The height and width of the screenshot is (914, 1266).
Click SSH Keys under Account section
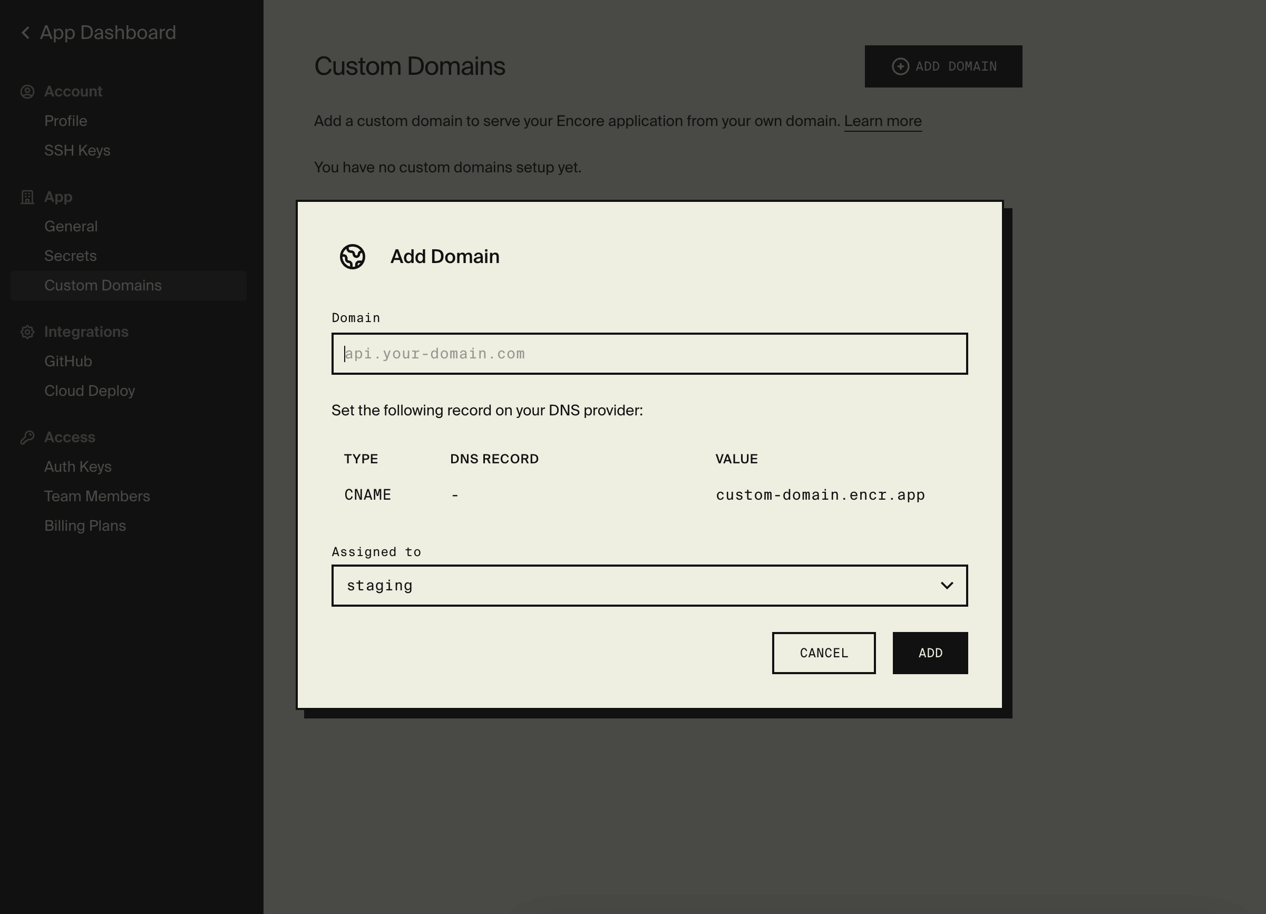point(76,149)
